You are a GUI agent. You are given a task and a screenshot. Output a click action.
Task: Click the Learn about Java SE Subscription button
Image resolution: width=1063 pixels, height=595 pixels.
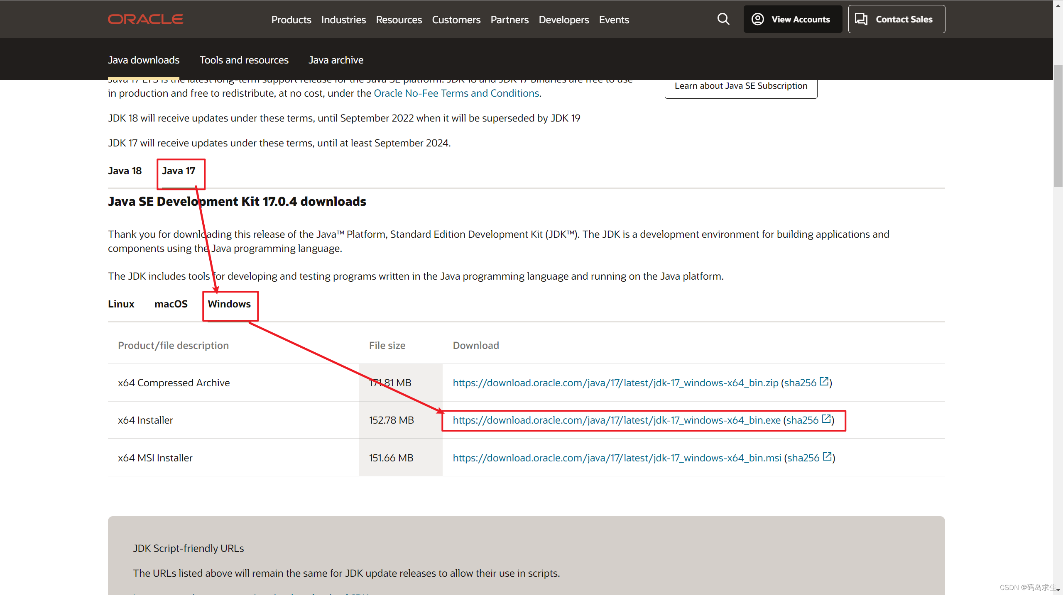tap(740, 85)
